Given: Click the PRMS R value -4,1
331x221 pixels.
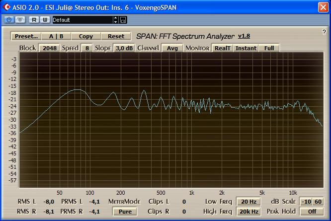Looking at the screenshot, I should click(94, 212).
